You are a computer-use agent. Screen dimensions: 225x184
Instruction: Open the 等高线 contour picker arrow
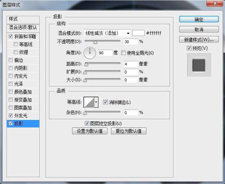coord(96,102)
